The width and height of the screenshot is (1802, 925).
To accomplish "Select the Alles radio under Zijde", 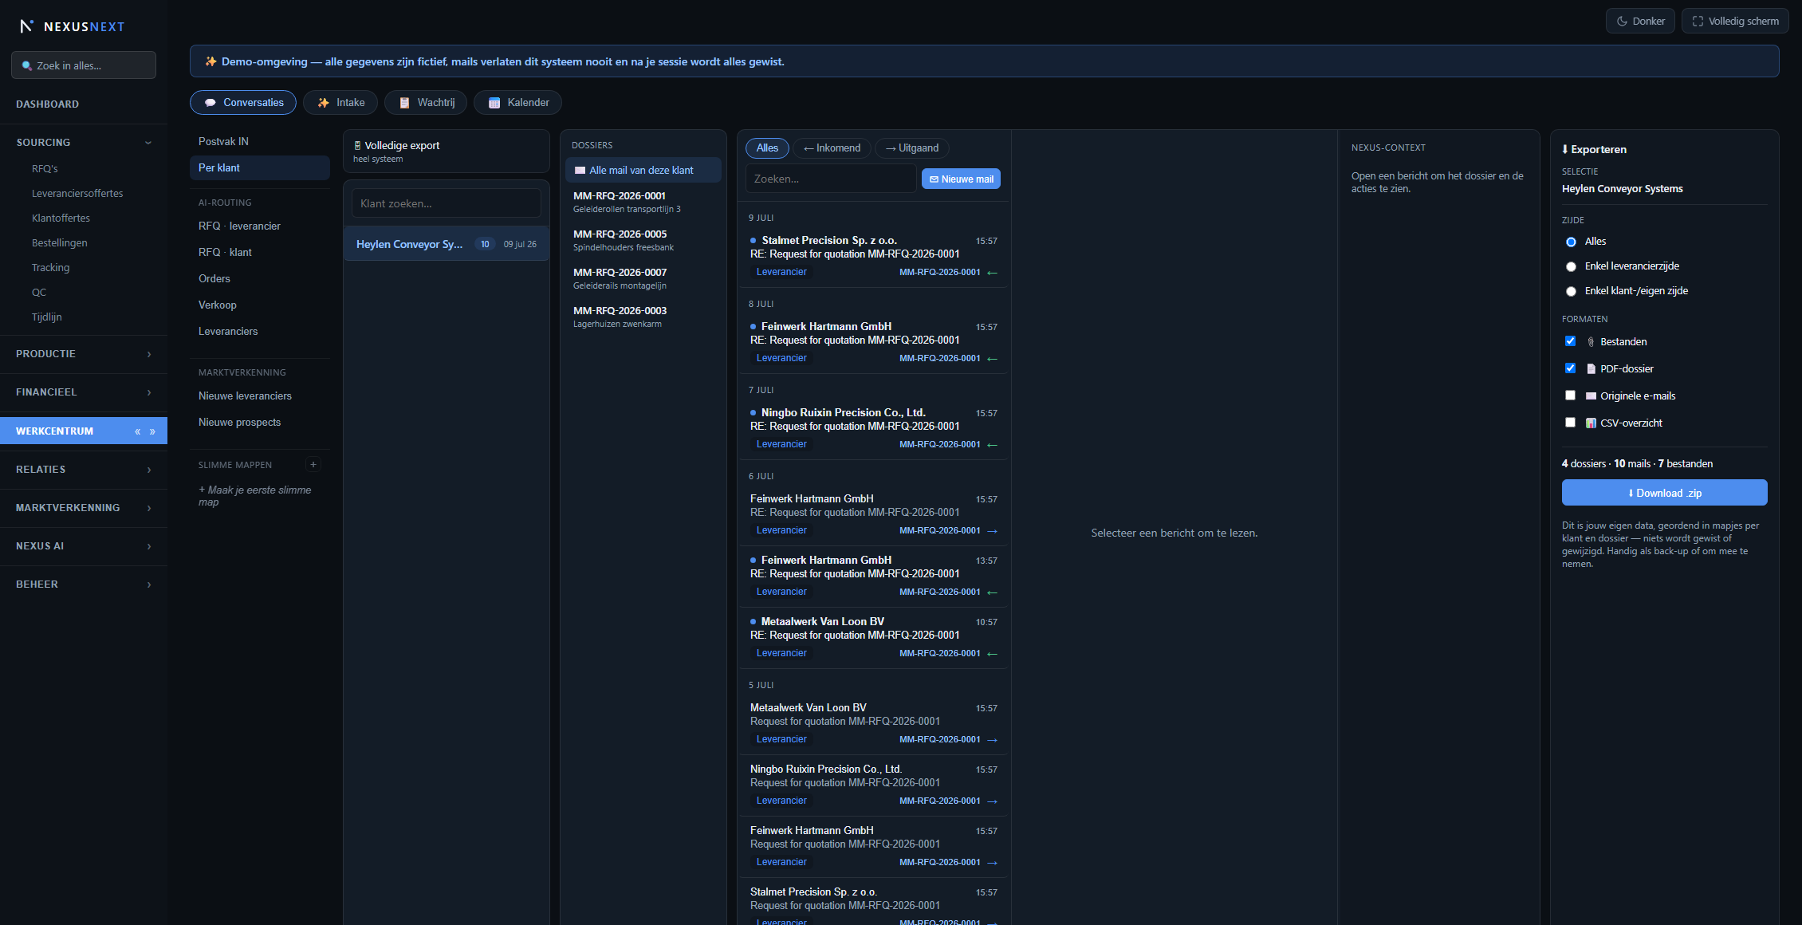I will tap(1571, 242).
